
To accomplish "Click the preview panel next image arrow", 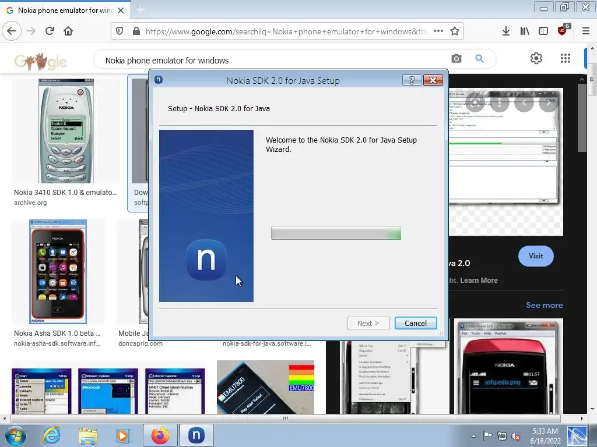I will click(548, 102).
